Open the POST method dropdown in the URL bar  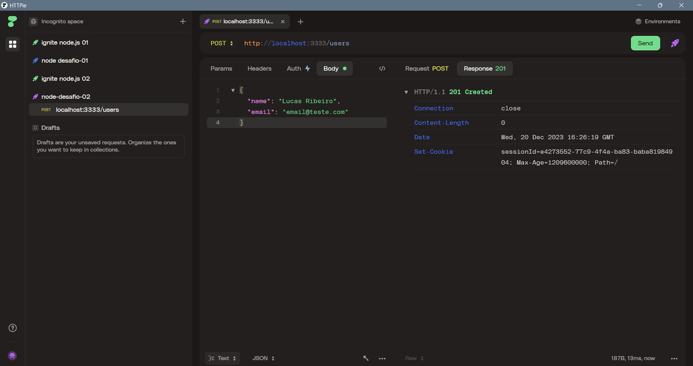[x=222, y=43]
